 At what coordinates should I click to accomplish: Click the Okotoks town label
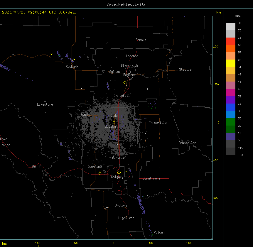(x=121, y=205)
